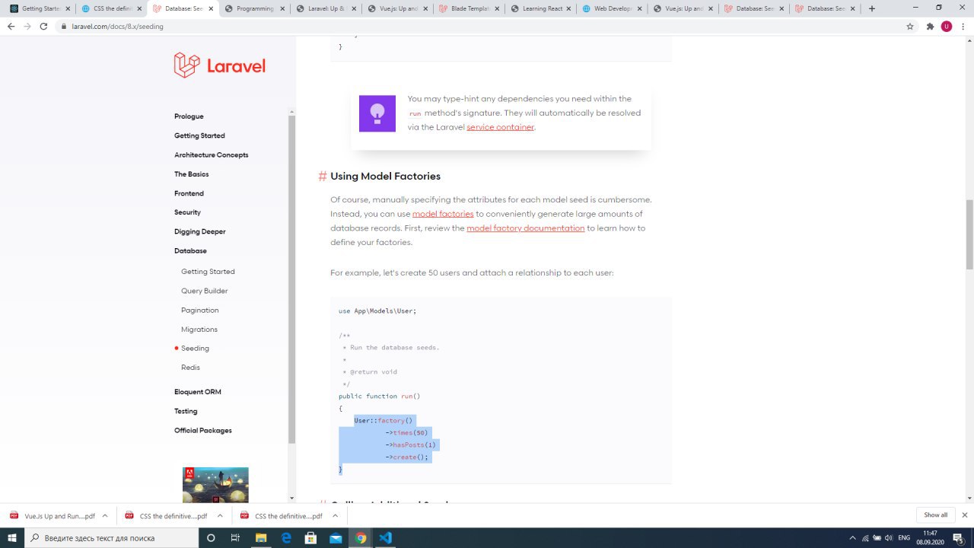Go to Pagination in the sidebar
This screenshot has width=974, height=548.
click(x=199, y=310)
